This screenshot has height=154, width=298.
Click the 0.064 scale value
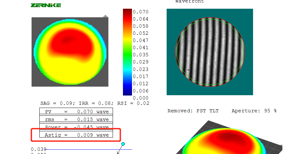point(141,19)
